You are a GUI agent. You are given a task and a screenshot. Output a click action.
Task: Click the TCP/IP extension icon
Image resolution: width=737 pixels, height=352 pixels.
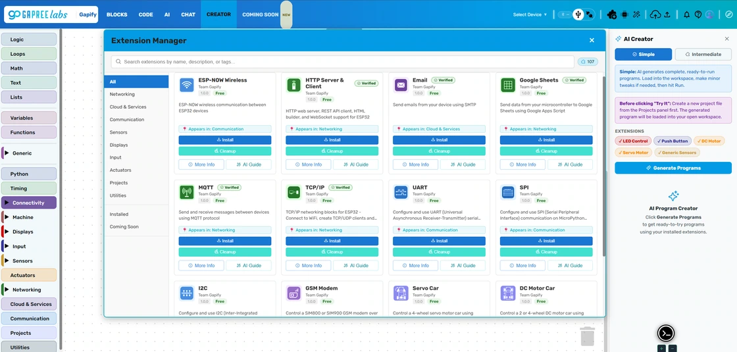[x=293, y=192]
